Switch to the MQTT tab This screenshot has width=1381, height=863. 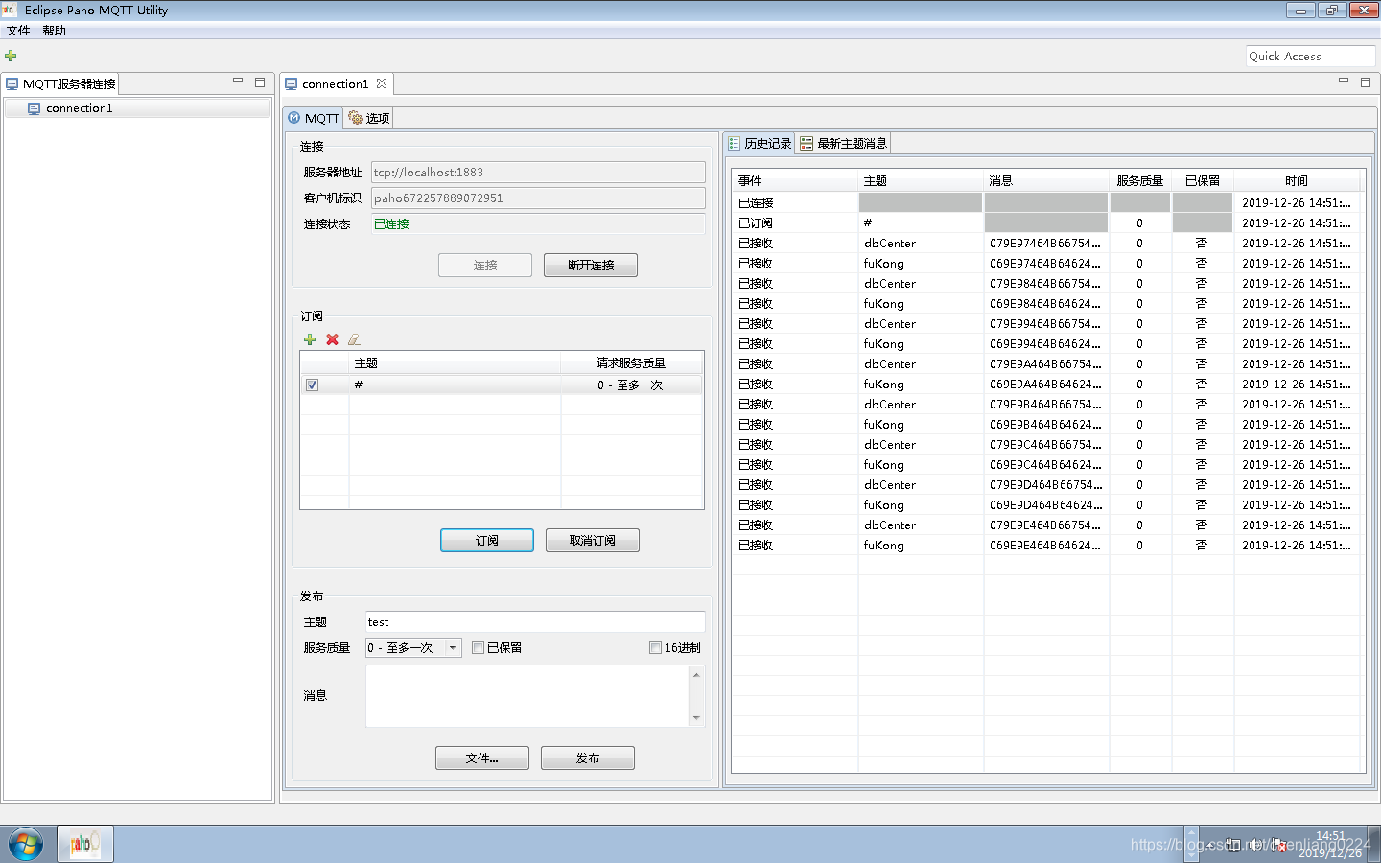(314, 118)
